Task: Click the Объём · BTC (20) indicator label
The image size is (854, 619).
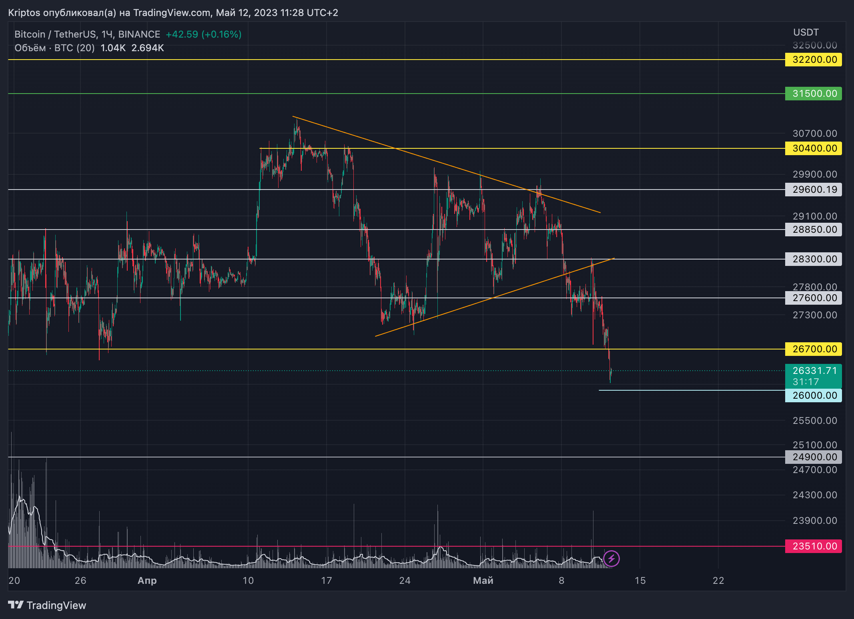Action: (54, 48)
